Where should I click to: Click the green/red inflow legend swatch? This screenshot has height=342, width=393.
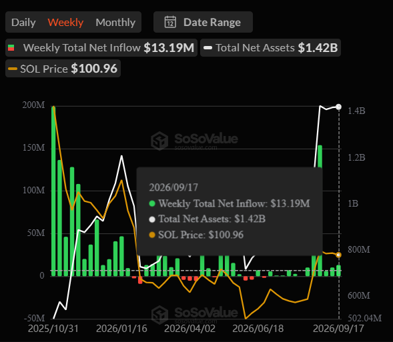[x=11, y=47]
